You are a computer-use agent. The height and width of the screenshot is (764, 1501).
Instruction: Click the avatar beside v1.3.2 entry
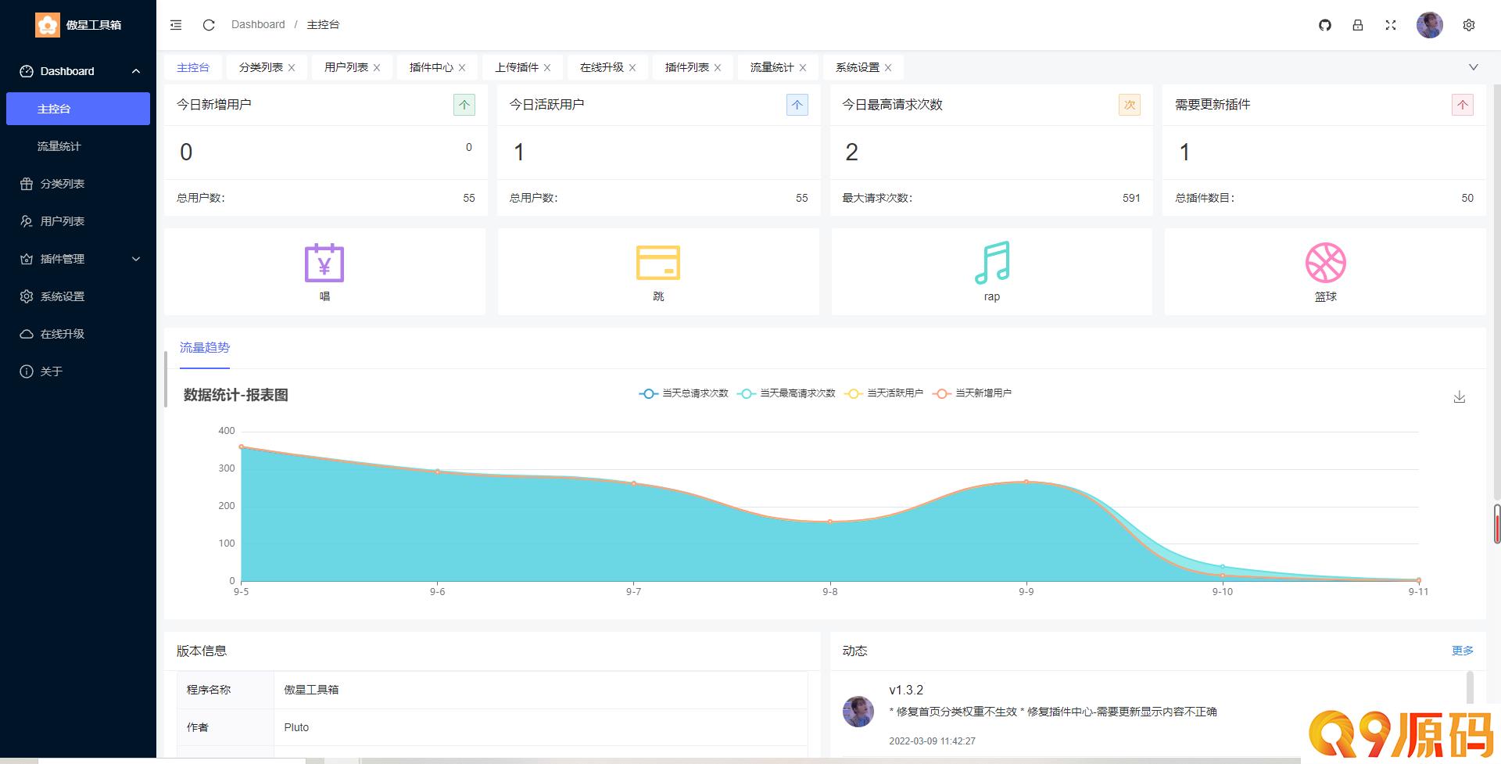coord(858,712)
